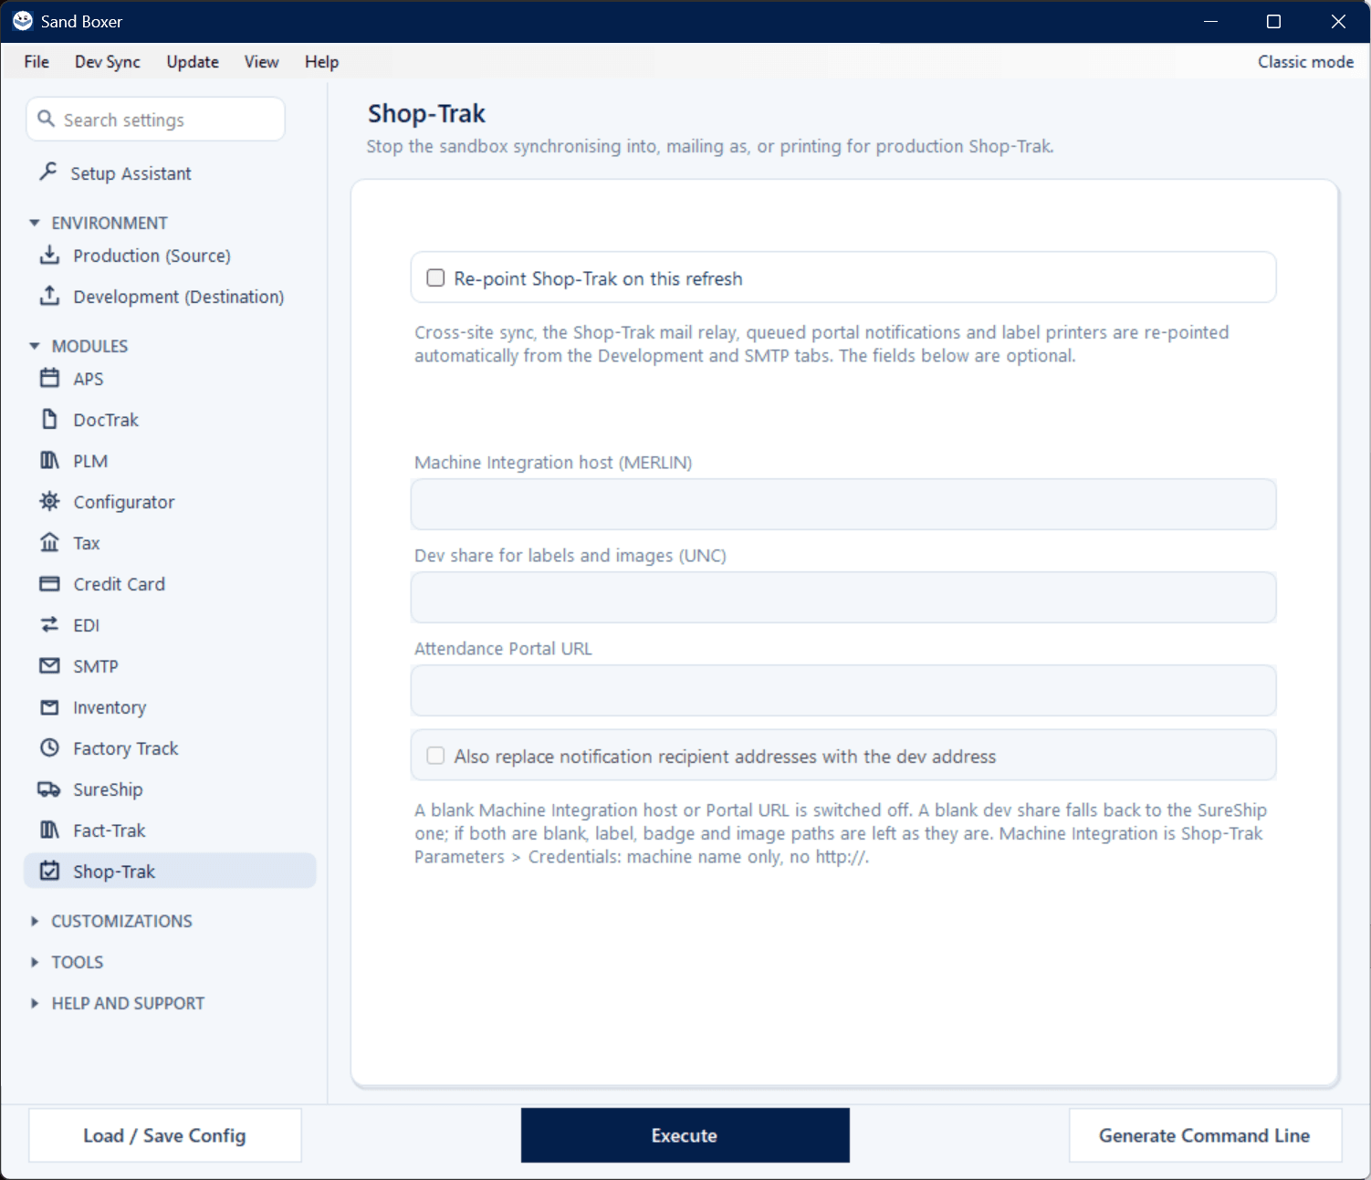Image resolution: width=1371 pixels, height=1180 pixels.
Task: Open the SMTP module settings
Action: click(x=96, y=666)
